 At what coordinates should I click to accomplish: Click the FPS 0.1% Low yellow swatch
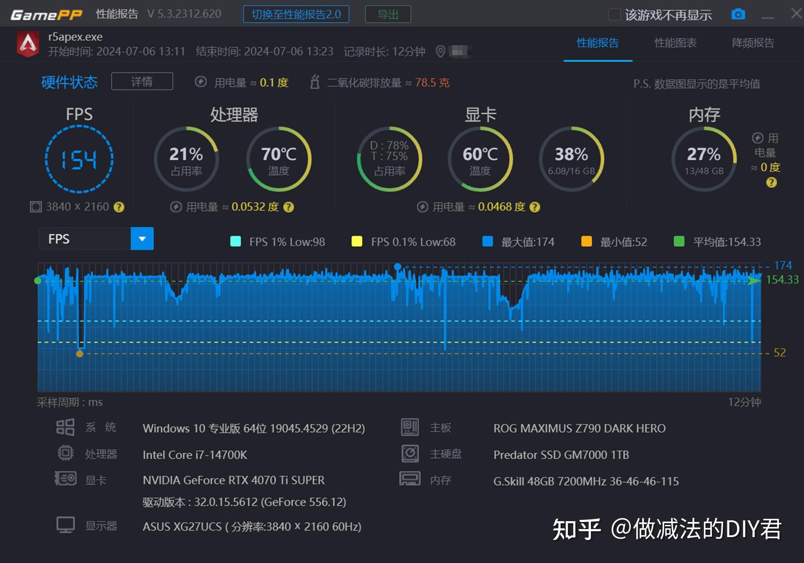click(x=357, y=241)
